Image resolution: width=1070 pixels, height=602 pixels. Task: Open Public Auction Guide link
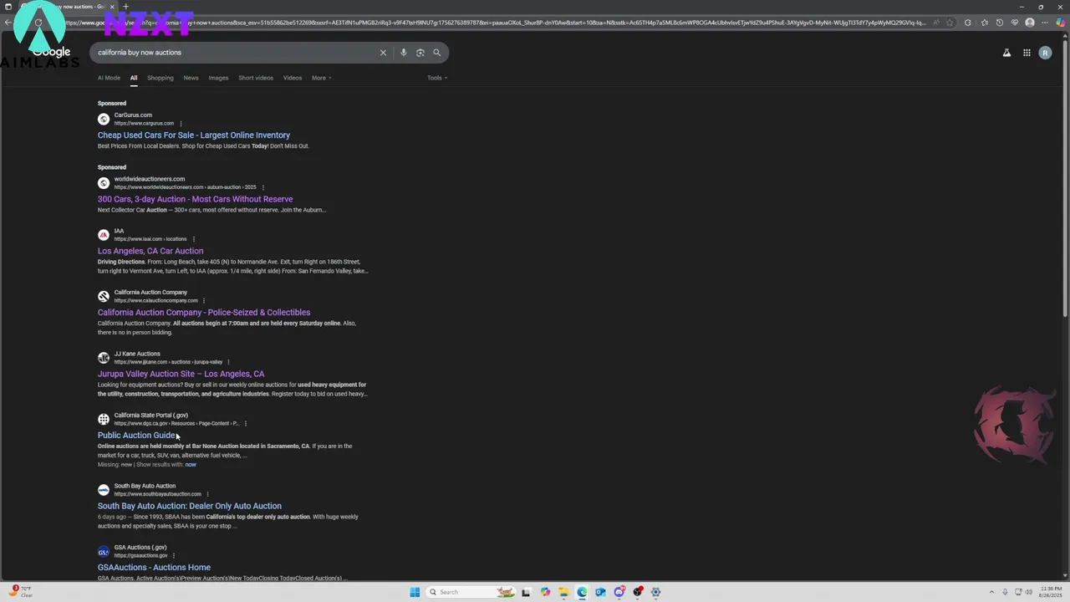136,436
